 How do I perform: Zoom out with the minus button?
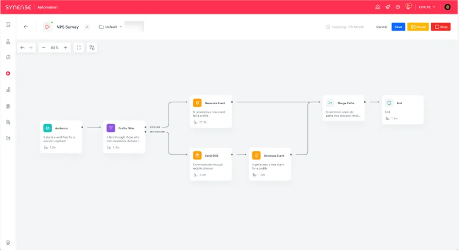coord(44,47)
